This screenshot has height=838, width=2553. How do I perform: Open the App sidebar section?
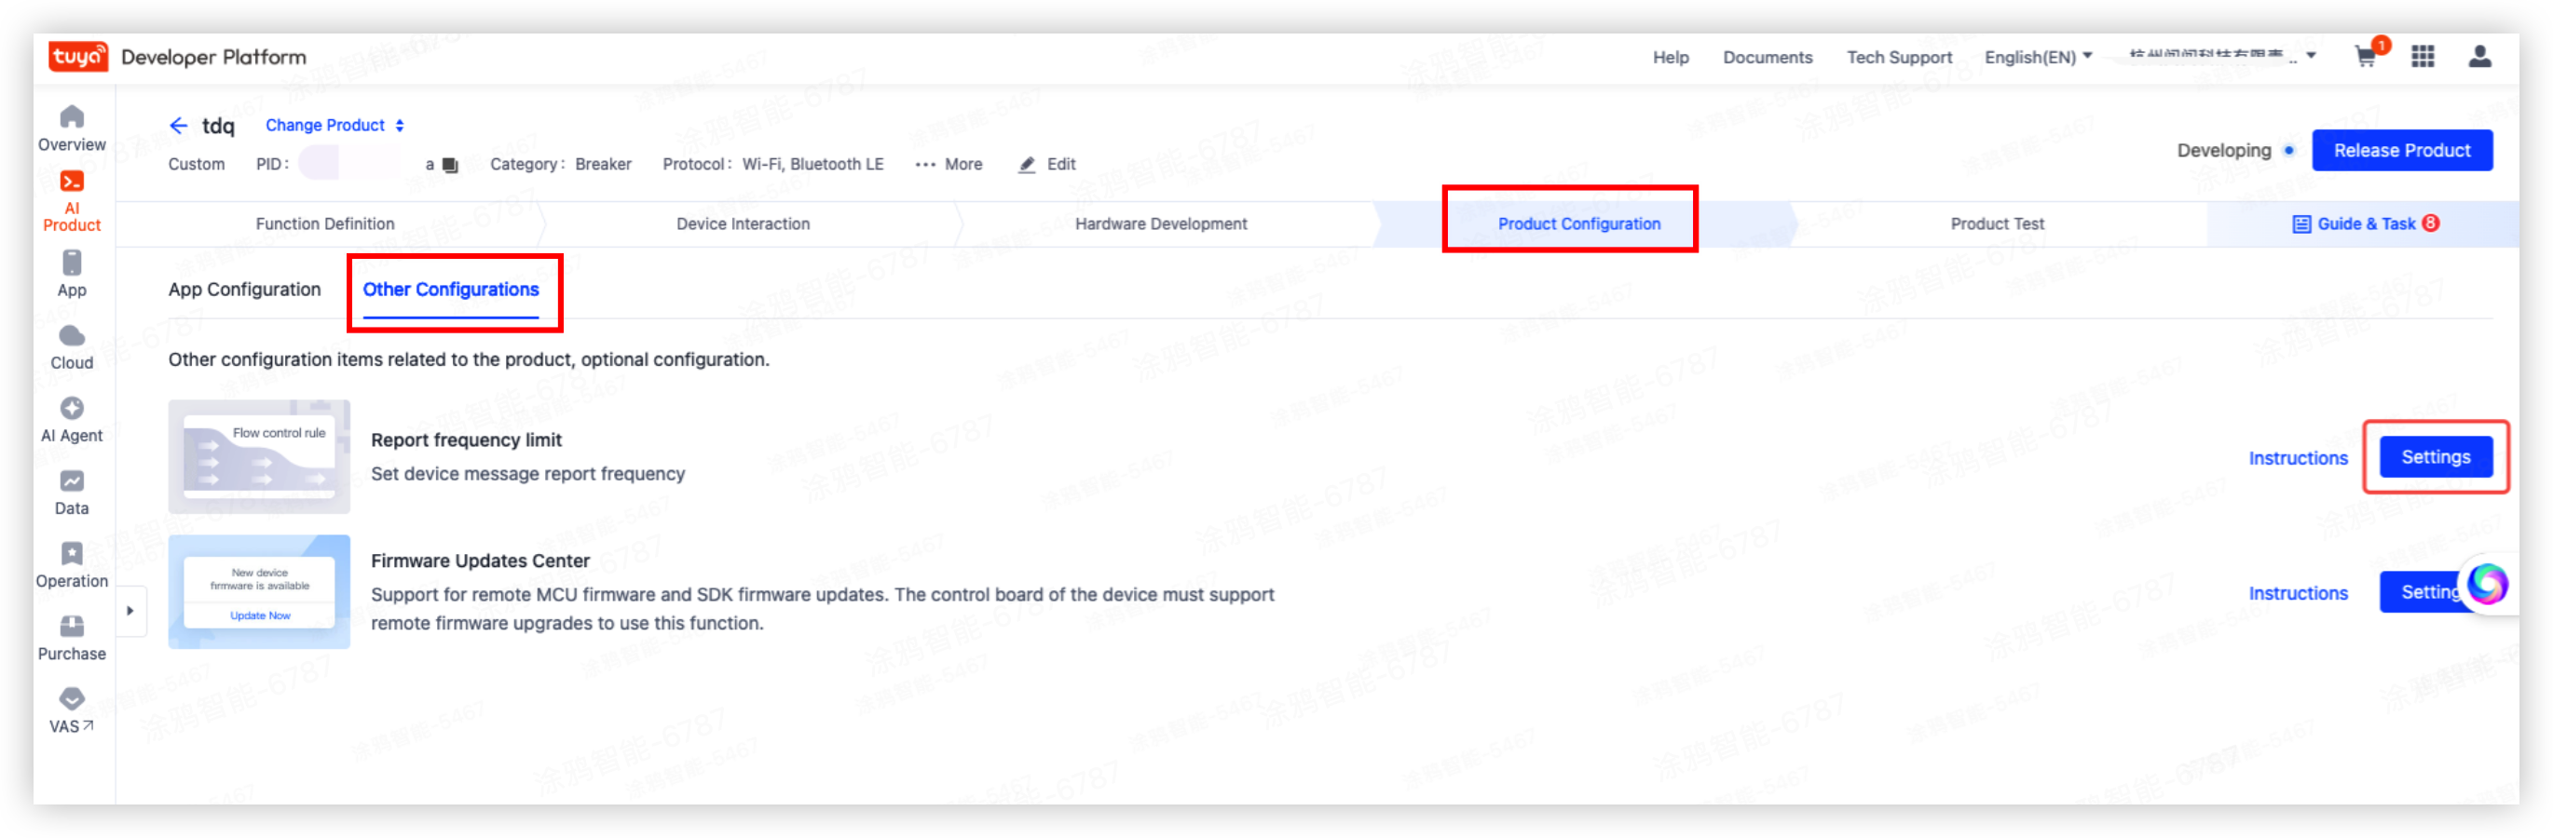click(72, 275)
